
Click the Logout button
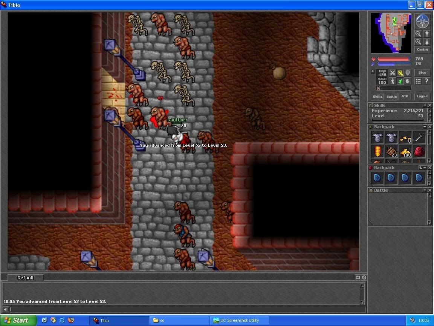(422, 97)
